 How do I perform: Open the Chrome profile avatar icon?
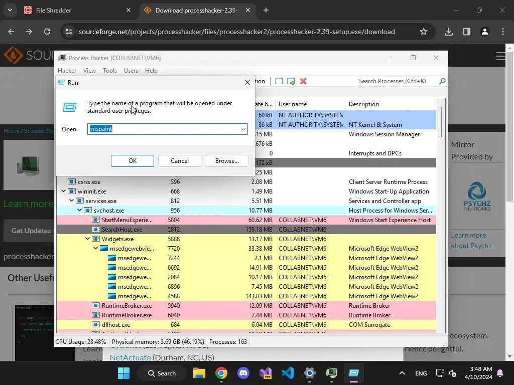(x=485, y=32)
